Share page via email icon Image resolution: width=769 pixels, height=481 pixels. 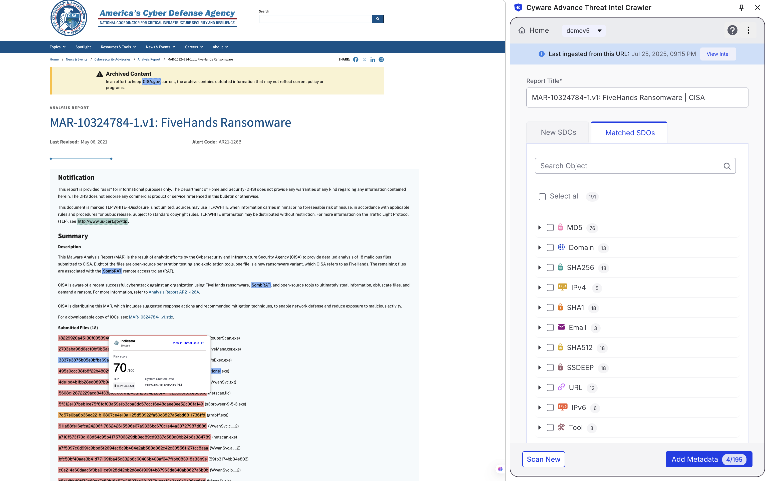pyautogui.click(x=381, y=59)
